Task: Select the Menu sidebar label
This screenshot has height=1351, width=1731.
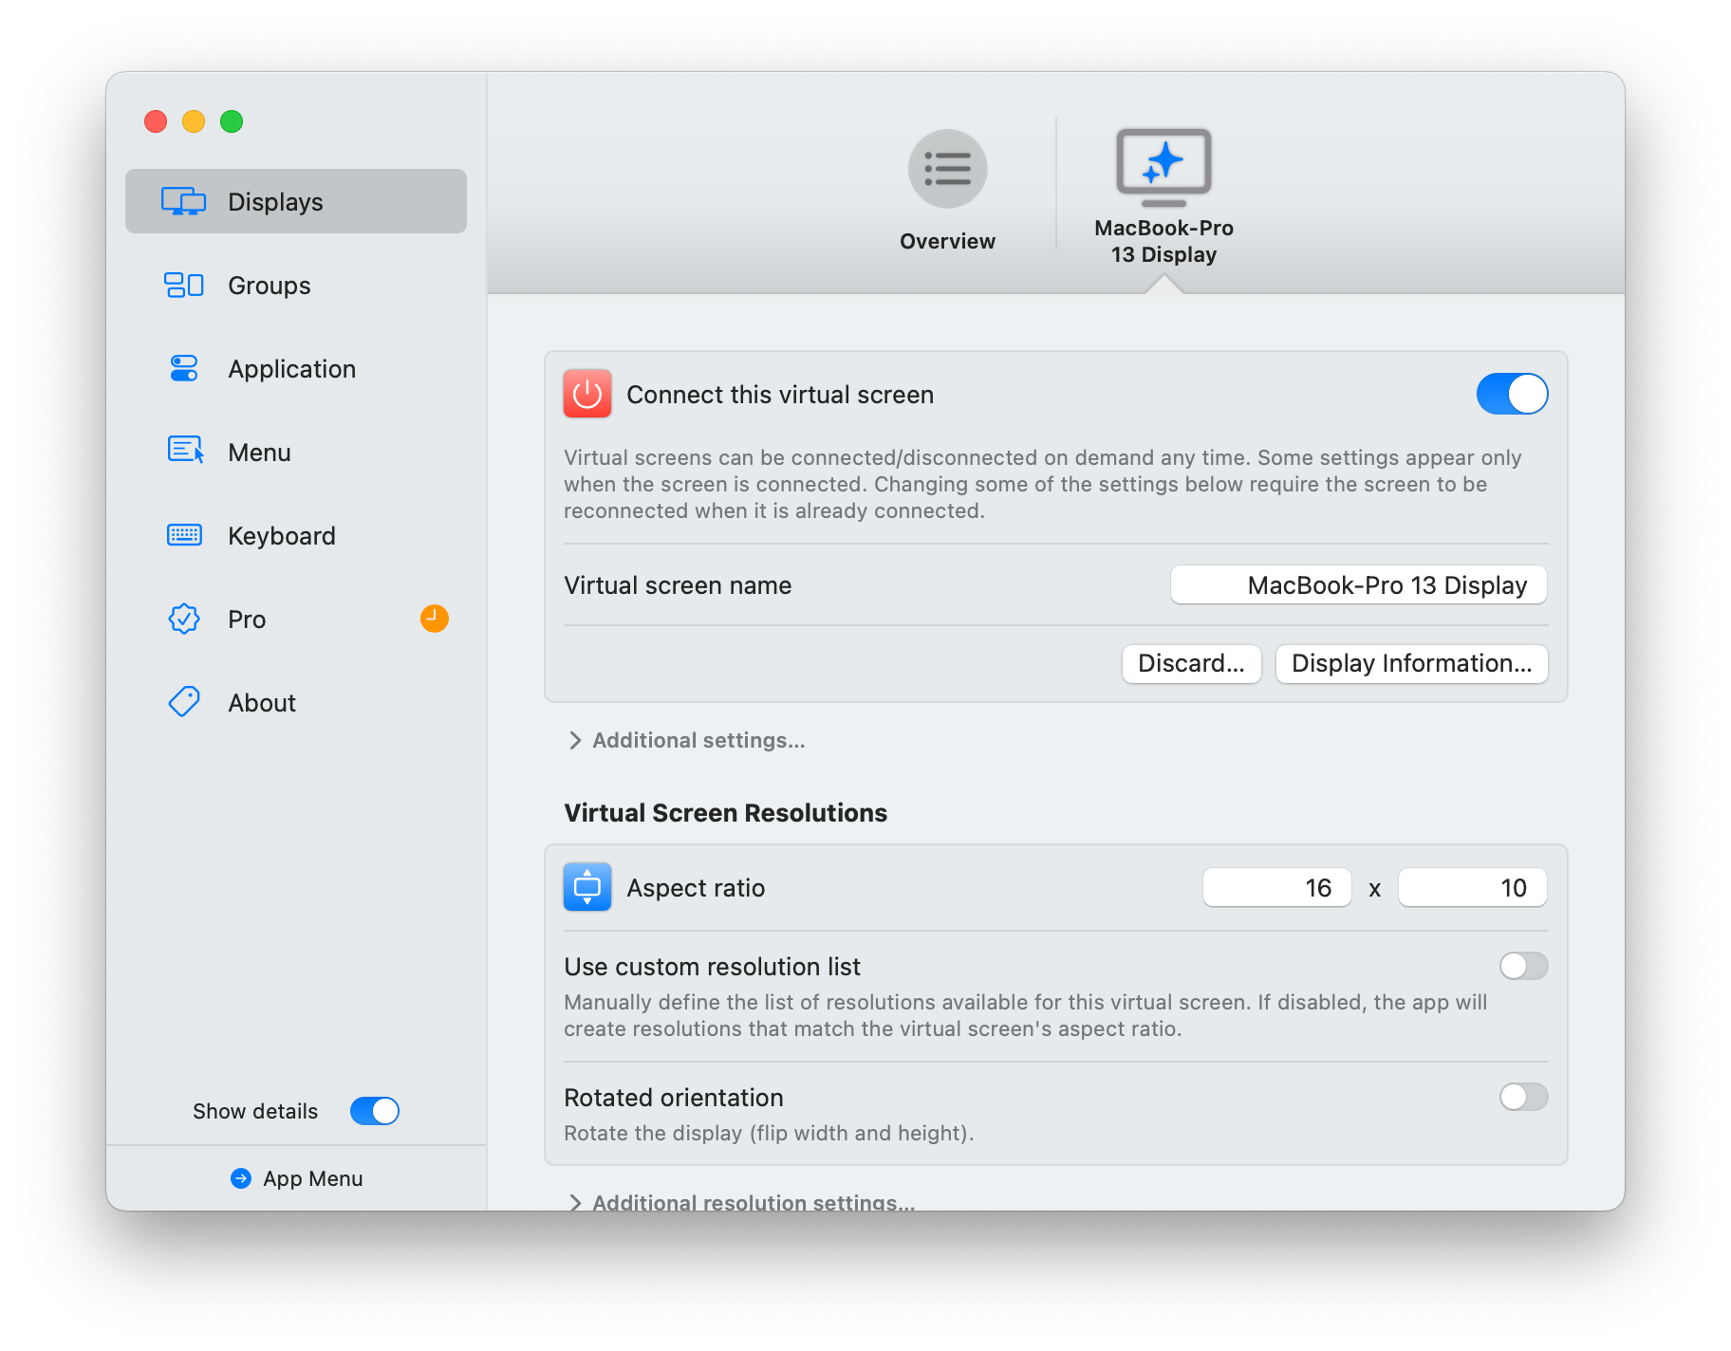Action: click(x=259, y=453)
